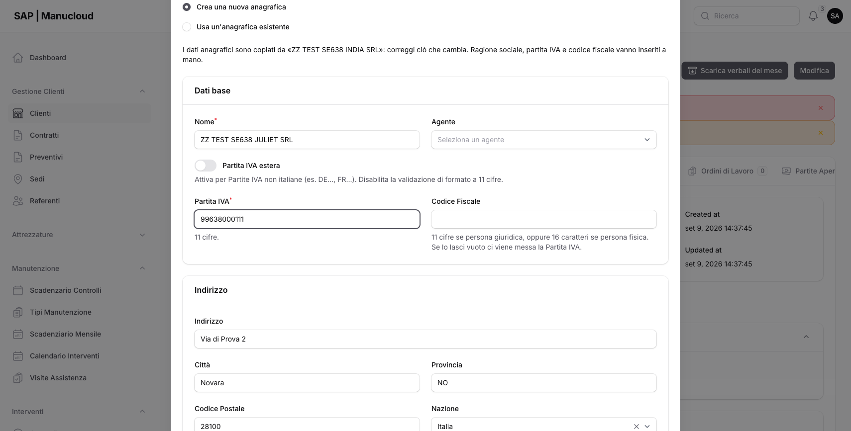Open Preventivi in sidebar

[x=80, y=157]
